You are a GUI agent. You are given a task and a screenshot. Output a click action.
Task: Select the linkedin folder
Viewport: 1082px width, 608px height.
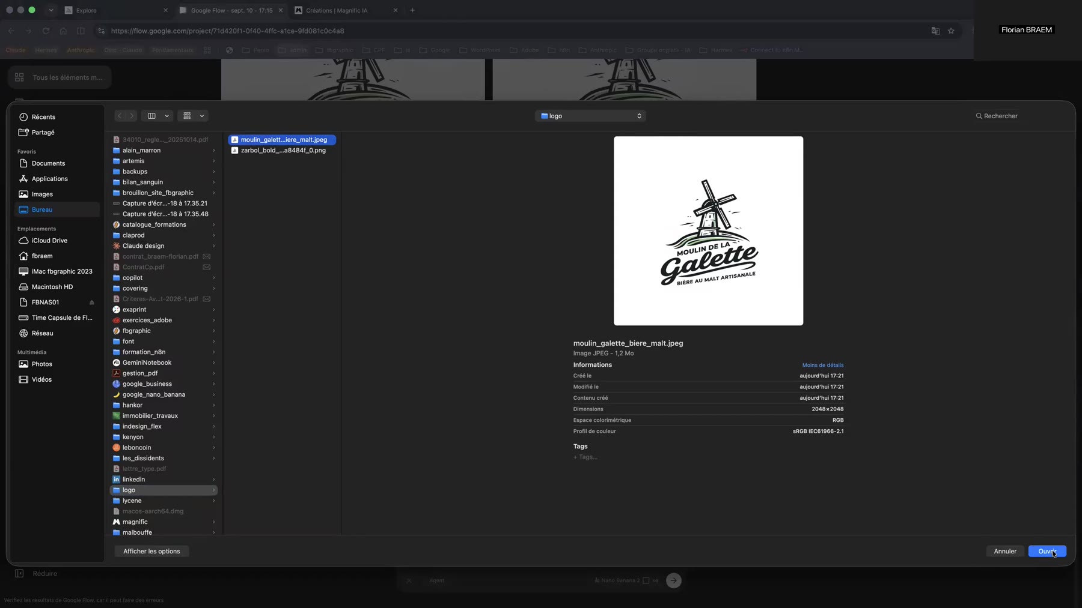[x=164, y=480]
